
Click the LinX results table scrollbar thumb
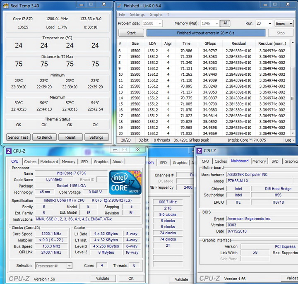tap(293, 98)
